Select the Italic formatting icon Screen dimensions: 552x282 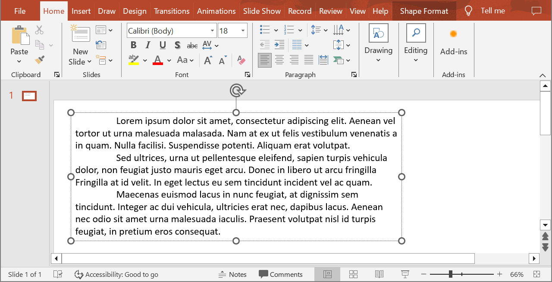click(x=148, y=45)
